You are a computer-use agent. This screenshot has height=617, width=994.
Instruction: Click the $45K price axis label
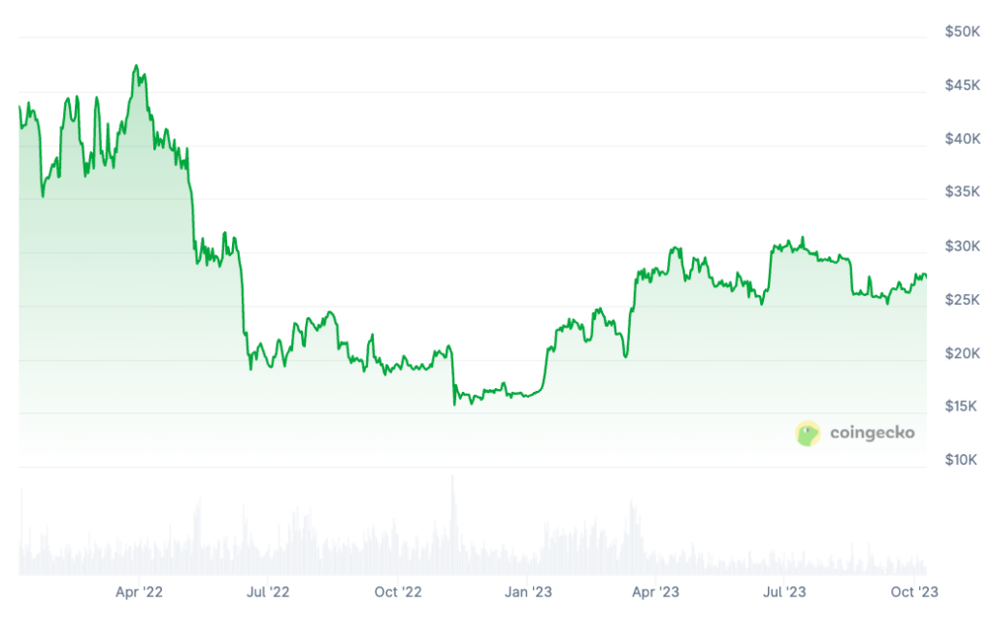point(962,85)
